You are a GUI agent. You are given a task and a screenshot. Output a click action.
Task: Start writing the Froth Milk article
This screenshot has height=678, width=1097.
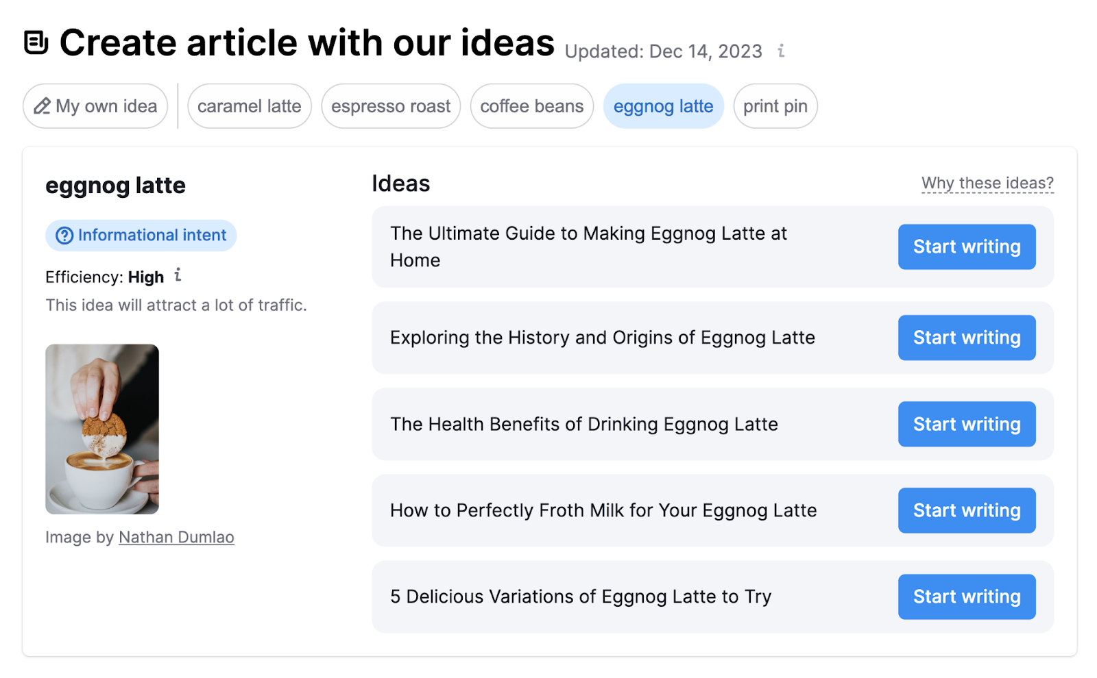point(966,510)
